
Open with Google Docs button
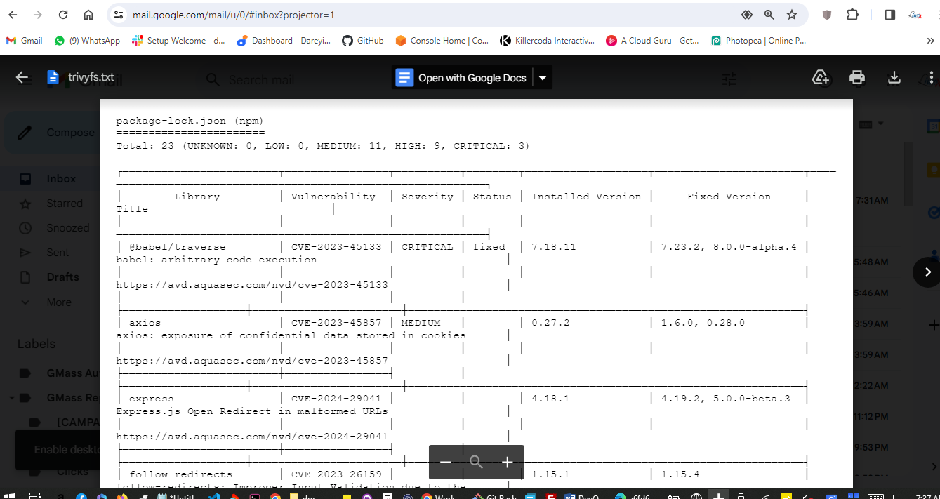coord(463,78)
